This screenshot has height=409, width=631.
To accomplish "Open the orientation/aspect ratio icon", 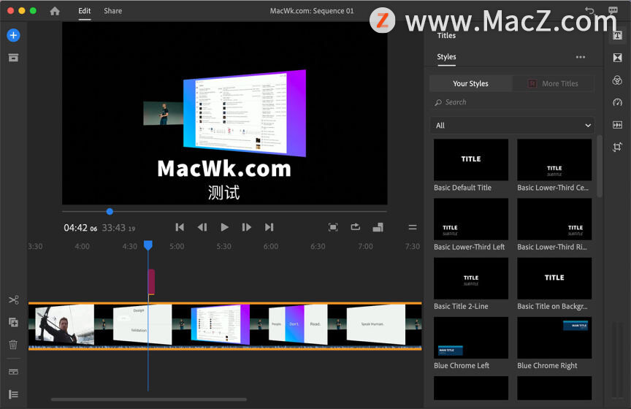I will pos(378,227).
